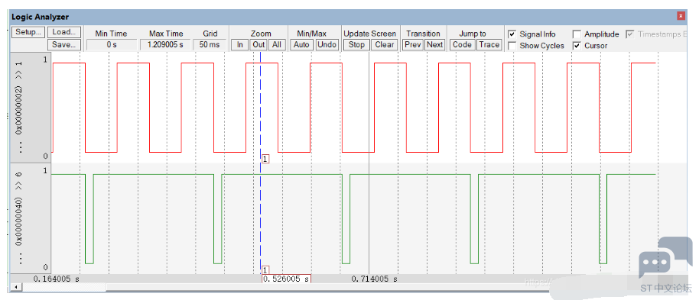Zoom Out on the waveform

(258, 44)
